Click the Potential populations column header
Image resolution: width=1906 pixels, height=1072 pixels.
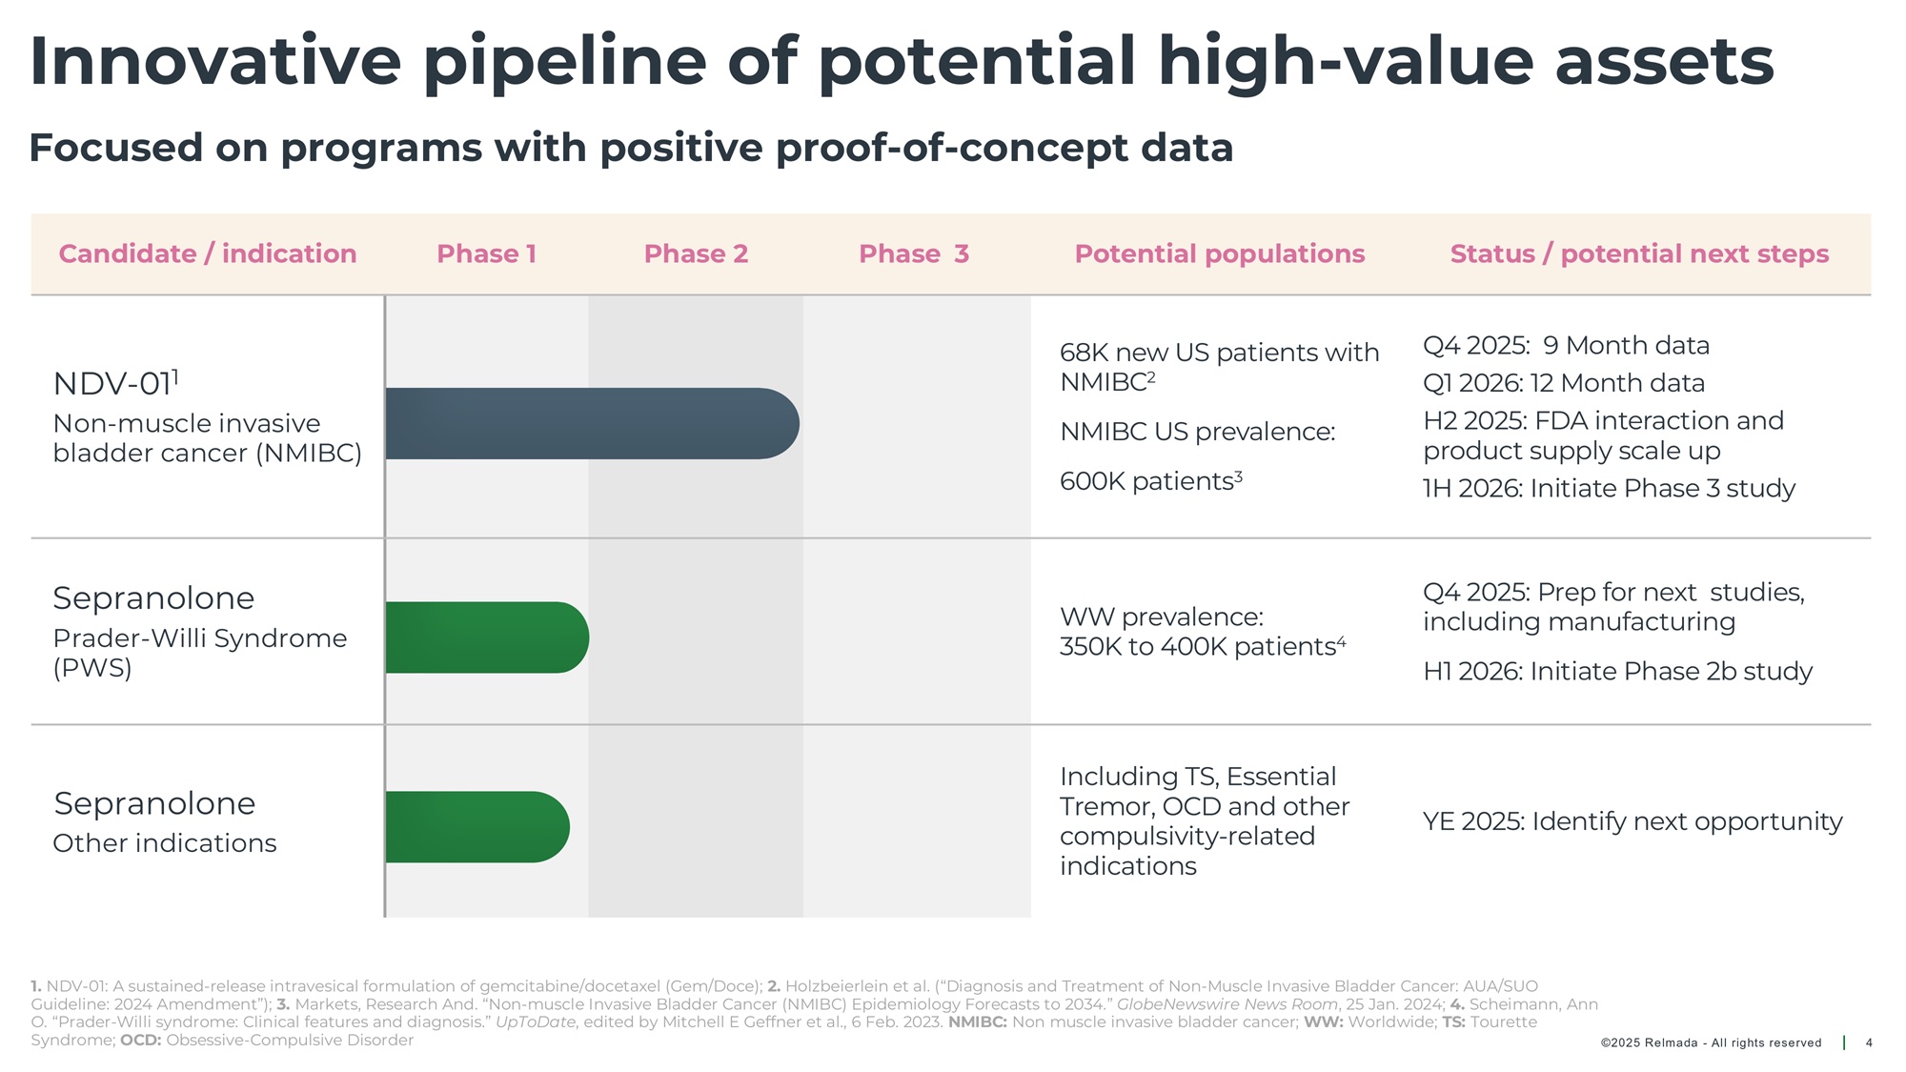tap(1219, 253)
